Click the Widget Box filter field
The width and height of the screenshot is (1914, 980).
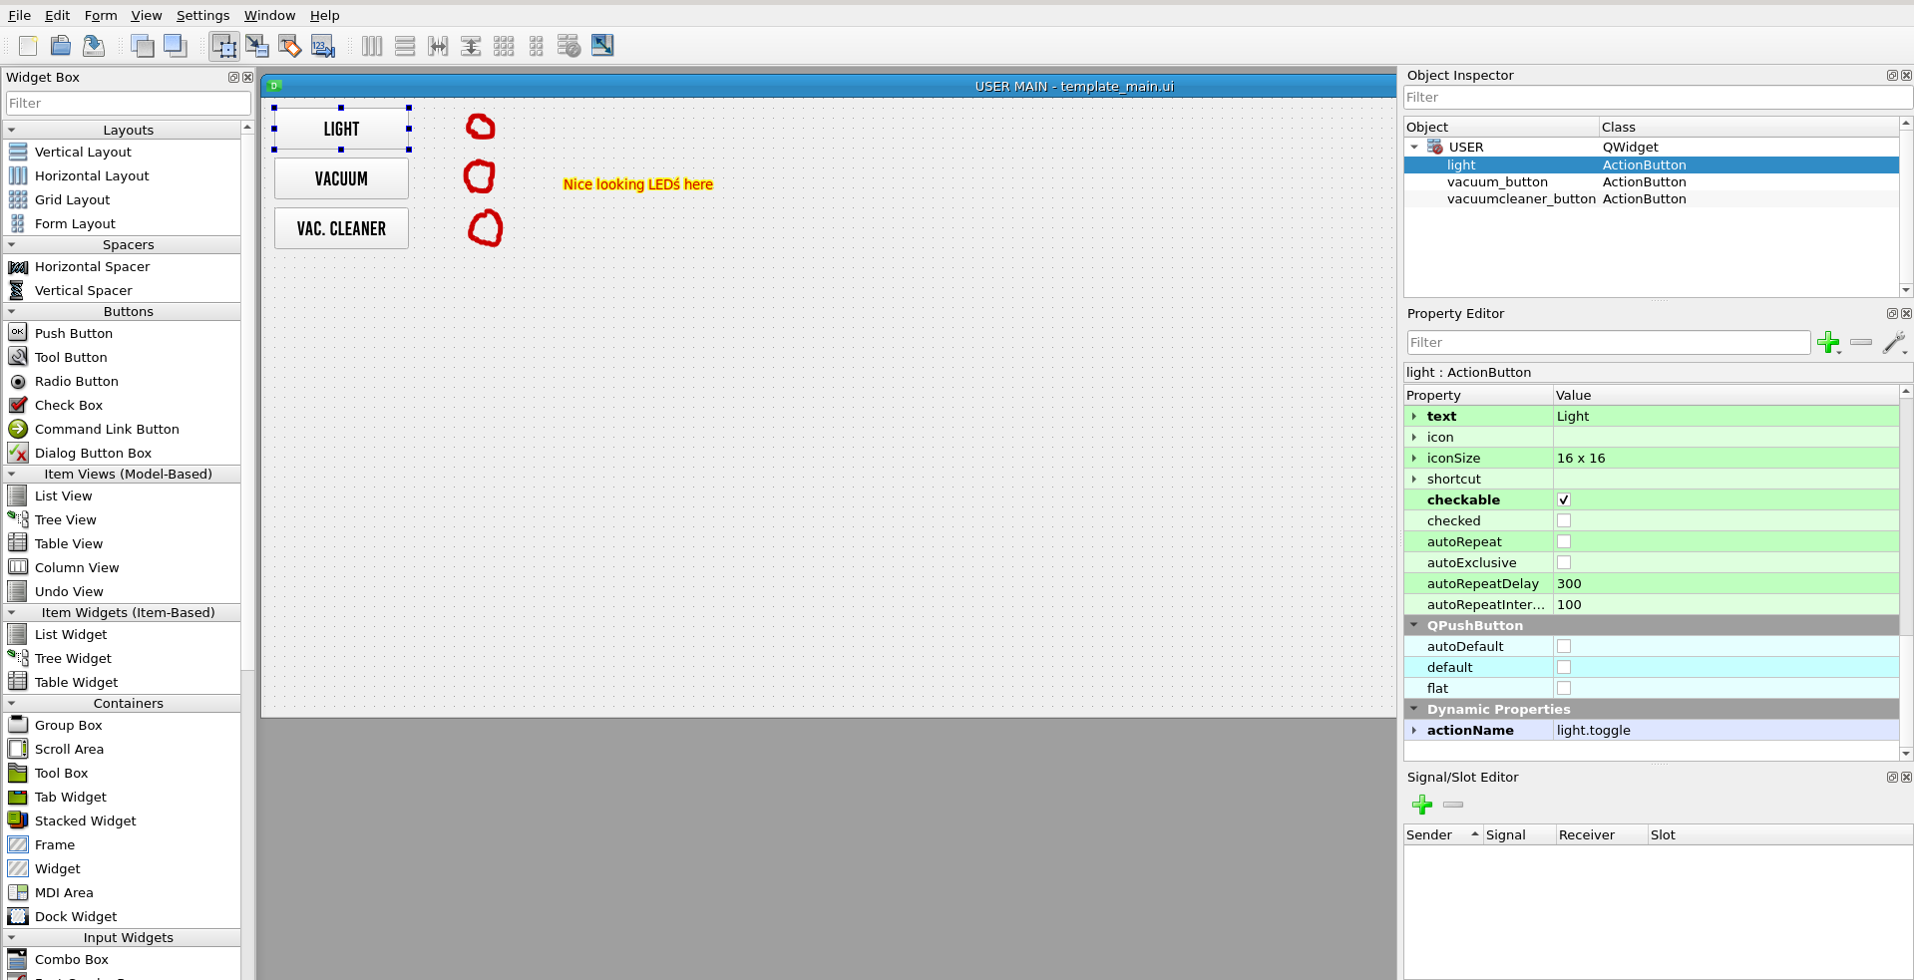[128, 104]
